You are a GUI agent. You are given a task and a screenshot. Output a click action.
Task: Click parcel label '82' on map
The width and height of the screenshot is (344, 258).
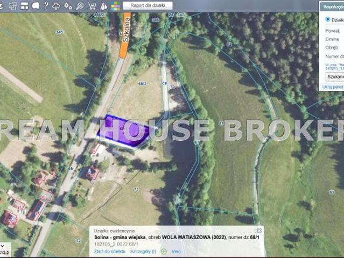(229, 45)
